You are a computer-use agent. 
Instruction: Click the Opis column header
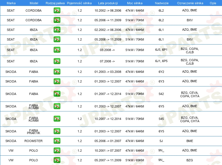coord(213,3)
